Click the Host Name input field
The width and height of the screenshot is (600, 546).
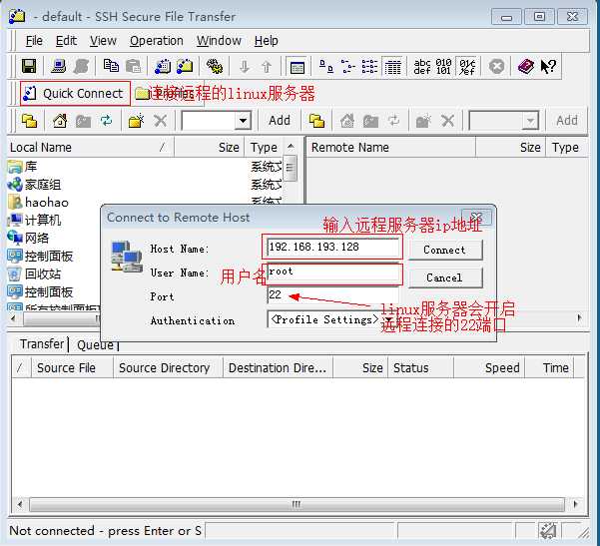tap(332, 247)
